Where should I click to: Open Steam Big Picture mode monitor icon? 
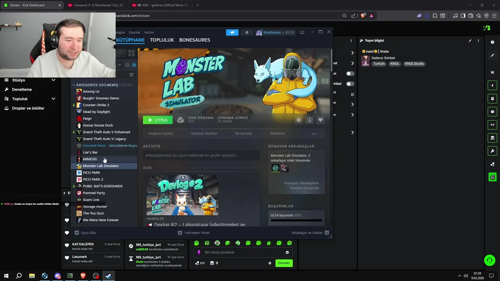point(302,32)
